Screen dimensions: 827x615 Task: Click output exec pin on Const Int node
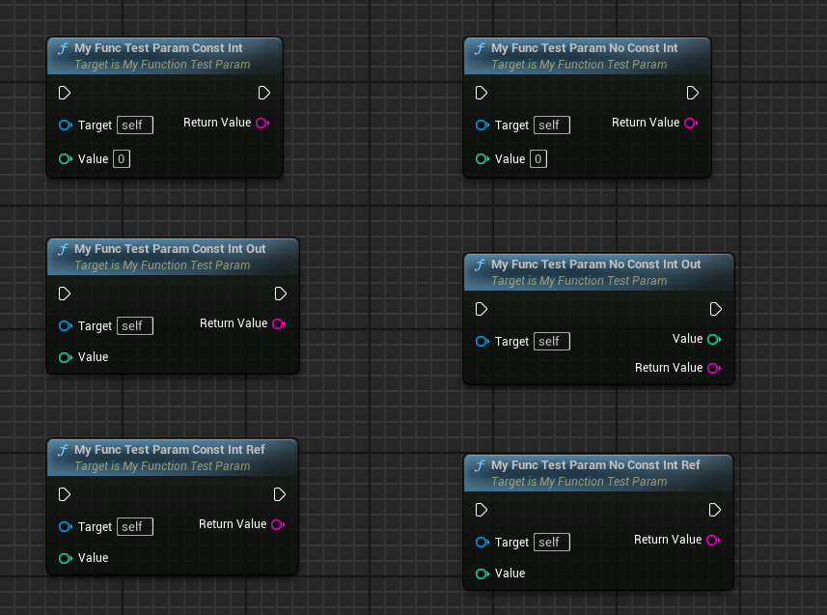pyautogui.click(x=264, y=93)
